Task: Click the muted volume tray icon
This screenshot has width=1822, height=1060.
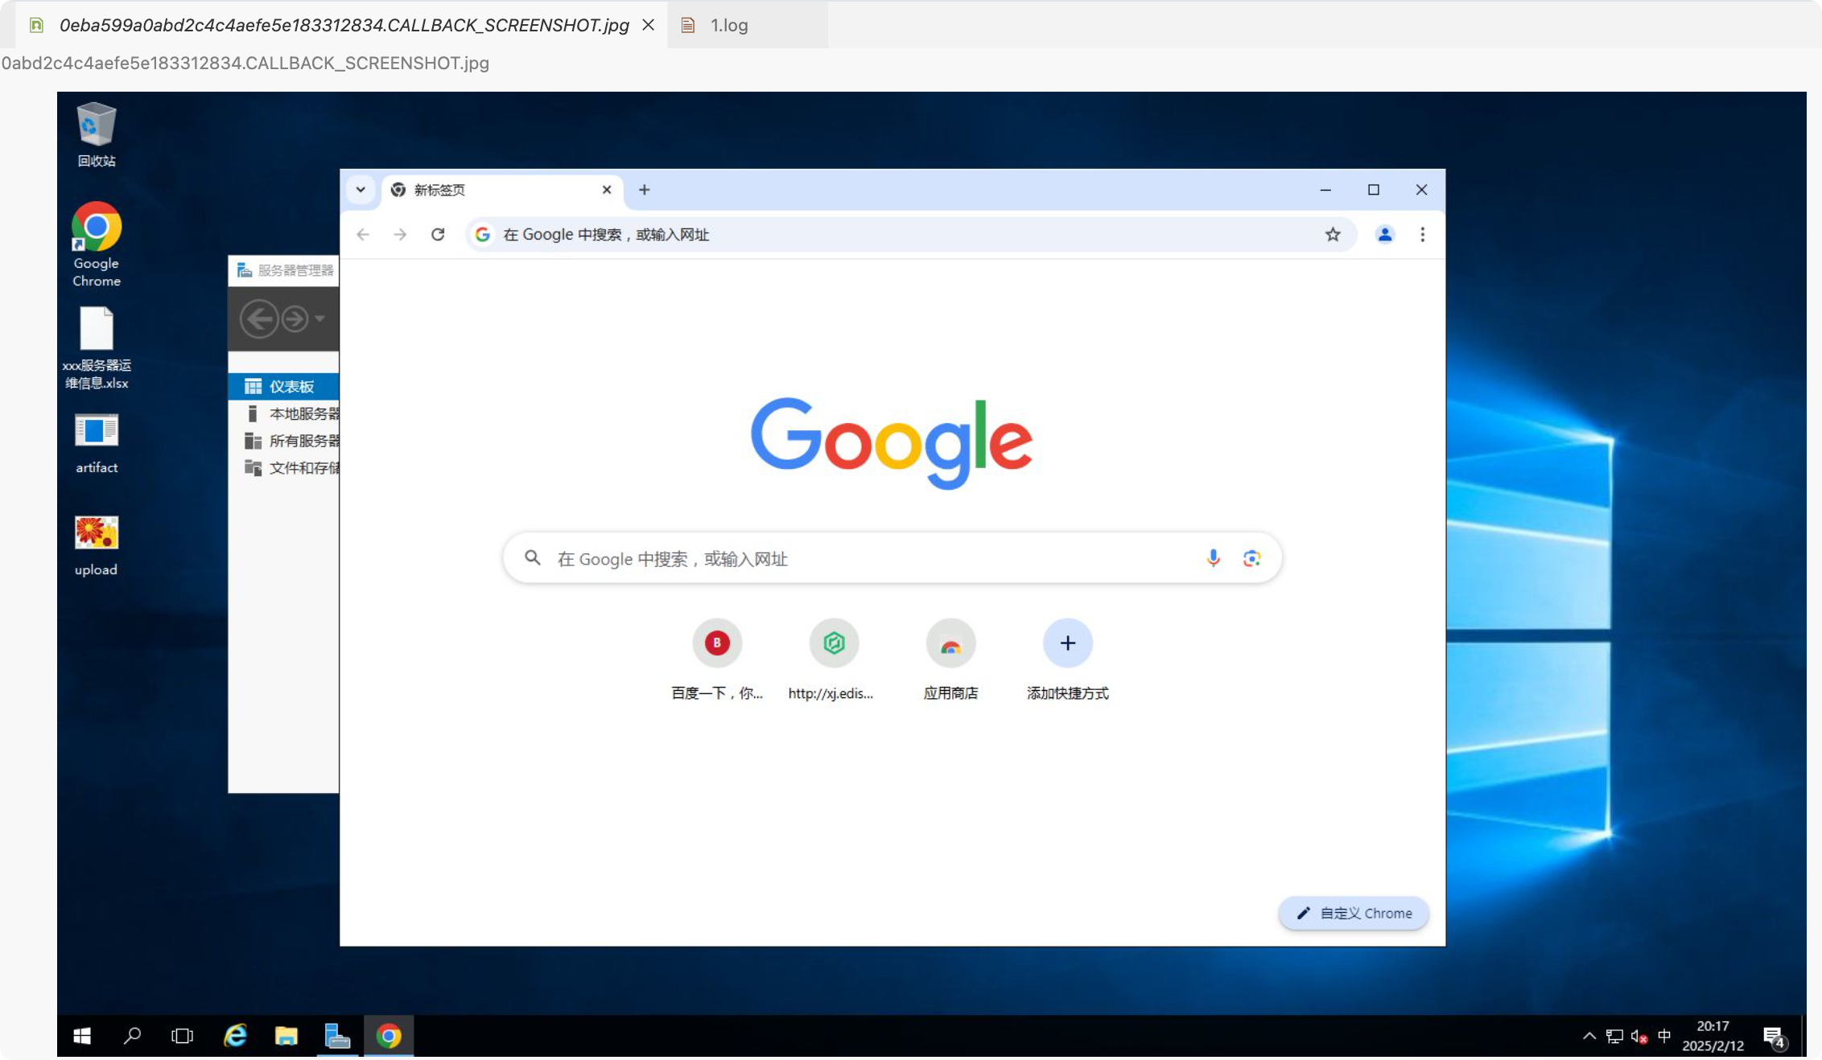Action: tap(1639, 1036)
